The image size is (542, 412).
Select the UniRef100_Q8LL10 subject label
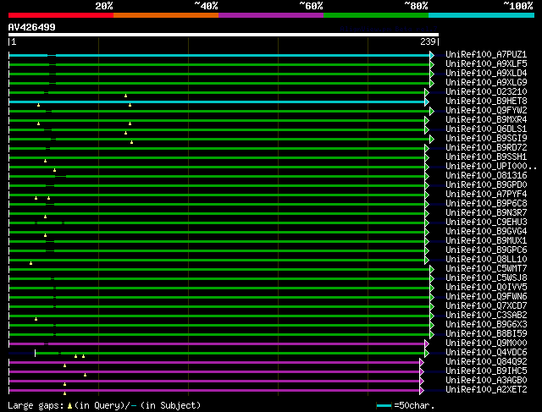click(486, 260)
